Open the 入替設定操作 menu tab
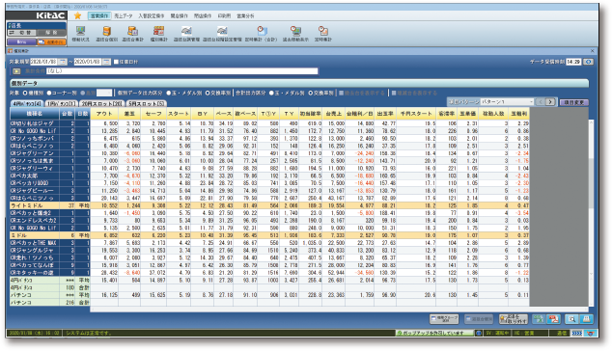This screenshot has height=351, width=612. (x=151, y=16)
